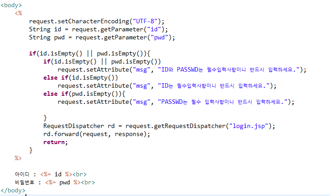Click the nested if line without brace
Viewport: 330px width, 196px height.
[x=102, y=62]
